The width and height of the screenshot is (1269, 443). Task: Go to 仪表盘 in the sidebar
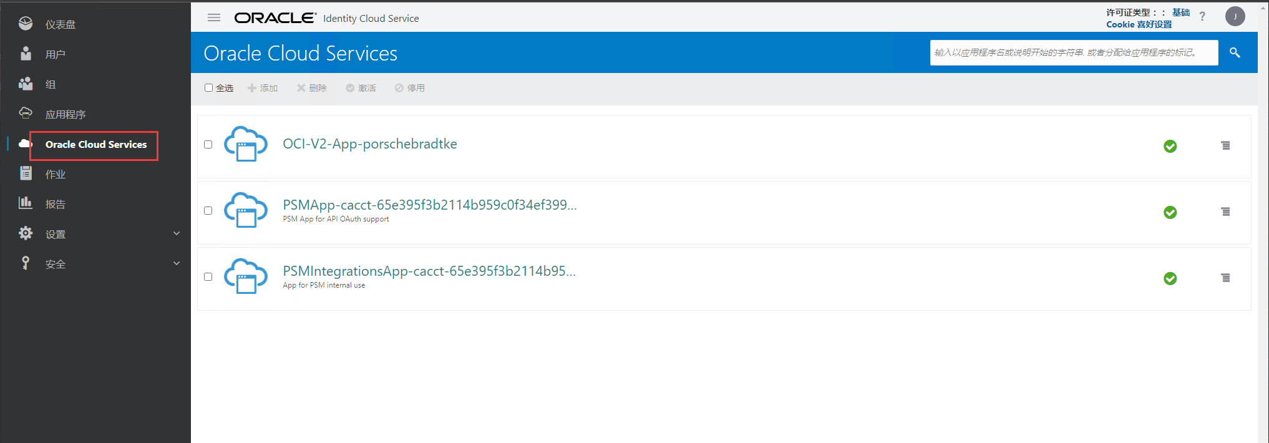(61, 24)
